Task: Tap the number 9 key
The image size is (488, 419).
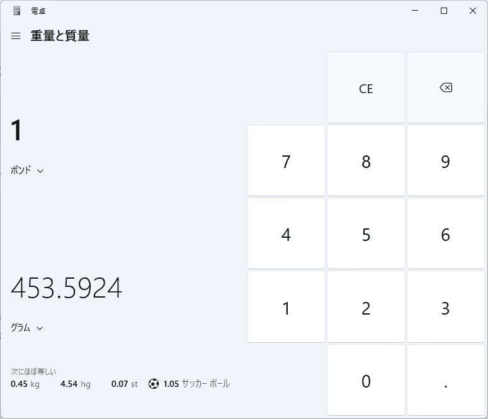Action: (446, 162)
